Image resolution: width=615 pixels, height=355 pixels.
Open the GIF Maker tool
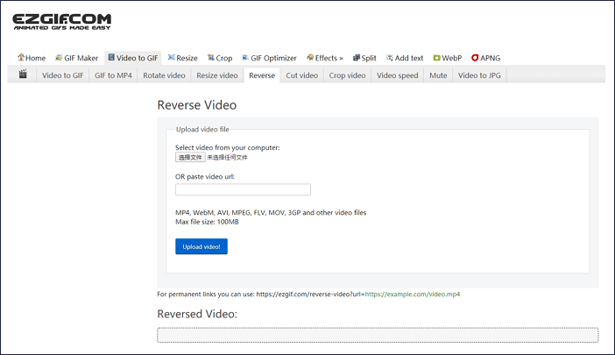coord(76,58)
